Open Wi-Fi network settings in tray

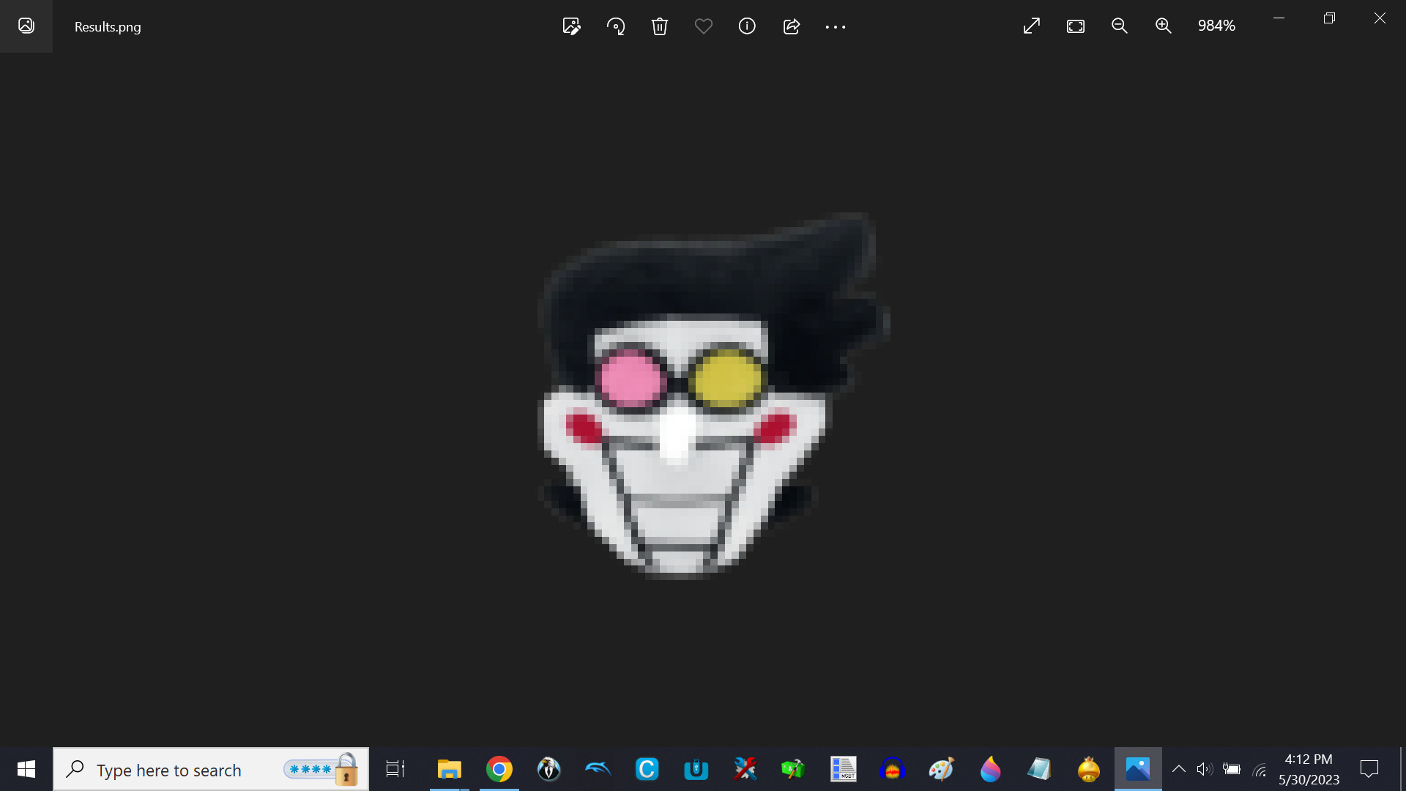coord(1260,769)
